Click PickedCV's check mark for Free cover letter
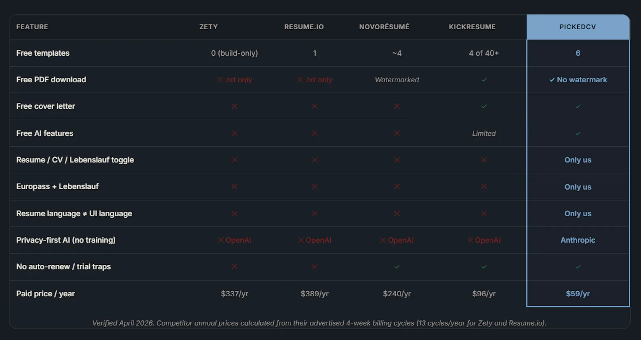This screenshot has height=340, width=641. point(578,106)
